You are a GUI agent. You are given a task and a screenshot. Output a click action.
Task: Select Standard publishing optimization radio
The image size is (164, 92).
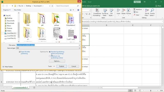[50, 52]
